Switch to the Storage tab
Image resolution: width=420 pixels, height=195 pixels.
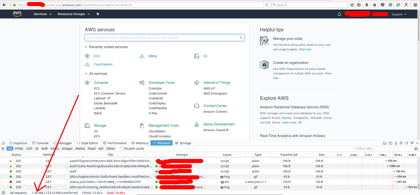(x=183, y=143)
